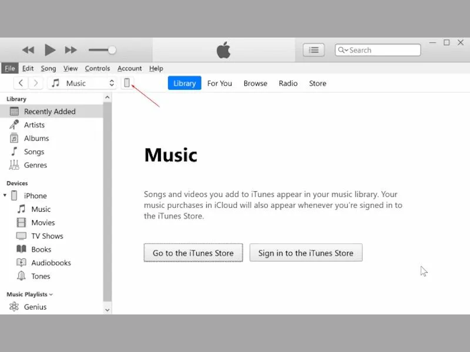Open the Edit menu
The image size is (470, 352).
pos(28,68)
